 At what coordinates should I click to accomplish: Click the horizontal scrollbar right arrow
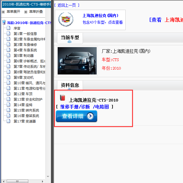pos(43,181)
